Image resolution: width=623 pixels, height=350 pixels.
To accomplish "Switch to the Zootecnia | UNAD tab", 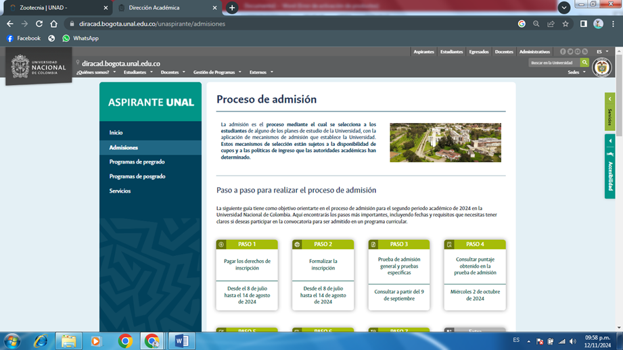I will point(57,8).
